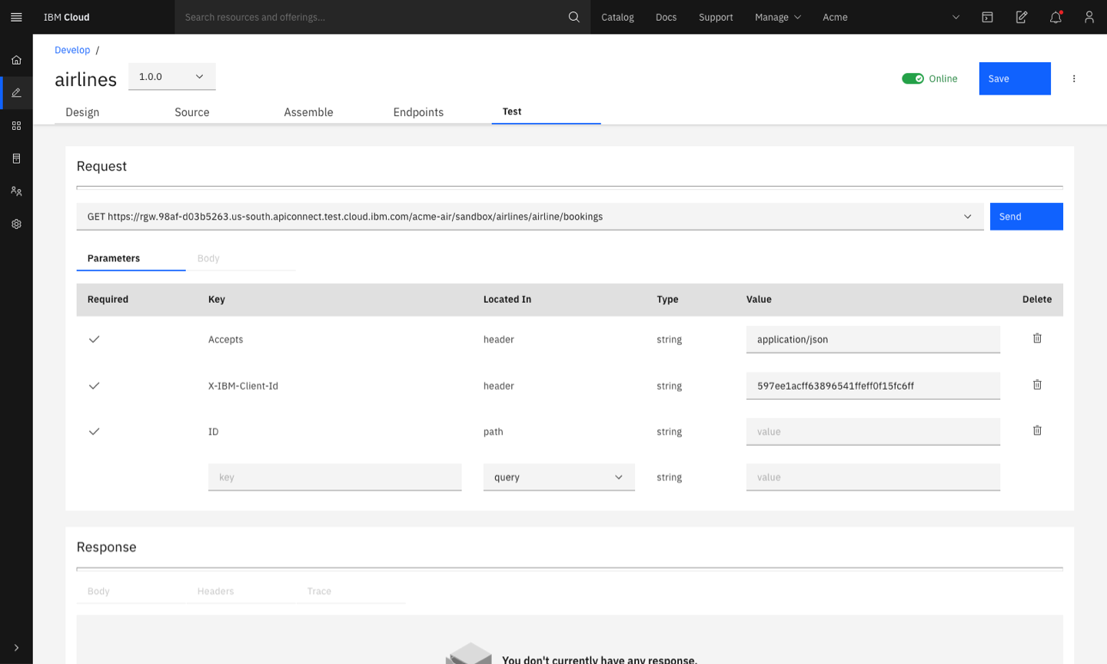The width and height of the screenshot is (1107, 664).
Task: Delete the ID parameter row
Action: [x=1037, y=431]
